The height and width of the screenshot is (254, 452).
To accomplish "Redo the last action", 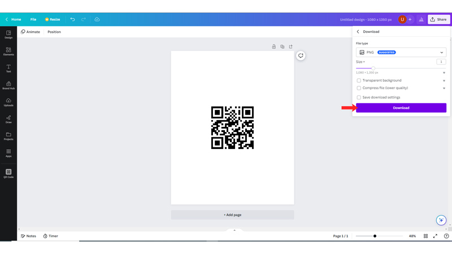I will pyautogui.click(x=83, y=19).
